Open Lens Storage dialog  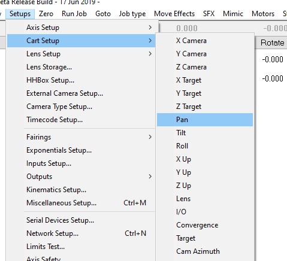81,67
